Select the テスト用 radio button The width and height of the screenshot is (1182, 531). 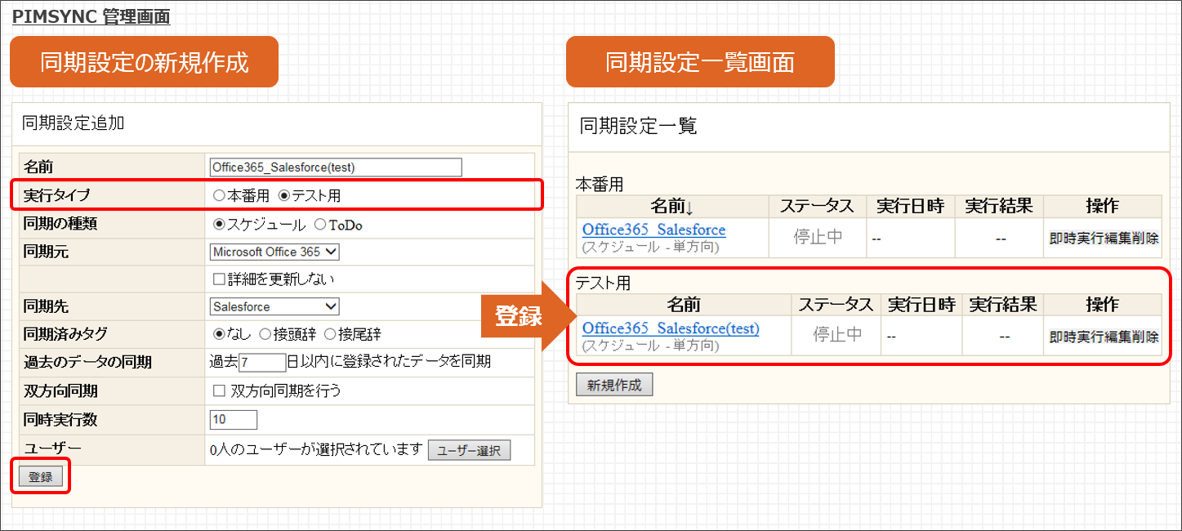pos(284,196)
